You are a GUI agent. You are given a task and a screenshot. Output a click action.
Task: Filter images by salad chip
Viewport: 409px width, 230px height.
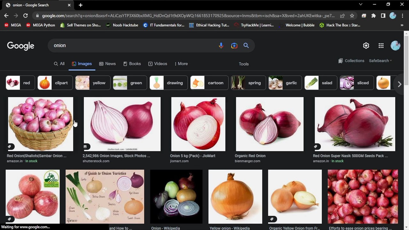(x=321, y=83)
